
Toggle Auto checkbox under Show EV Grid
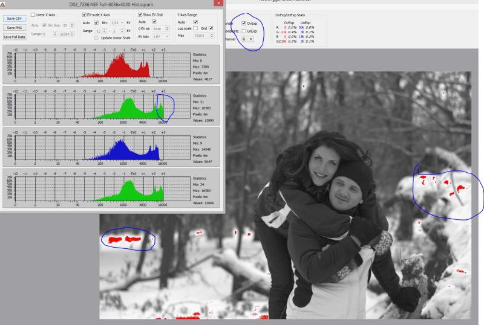click(x=154, y=22)
